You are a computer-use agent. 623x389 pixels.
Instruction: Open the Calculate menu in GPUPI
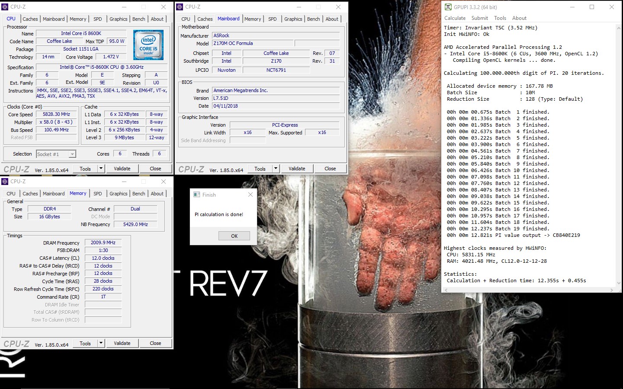455,18
